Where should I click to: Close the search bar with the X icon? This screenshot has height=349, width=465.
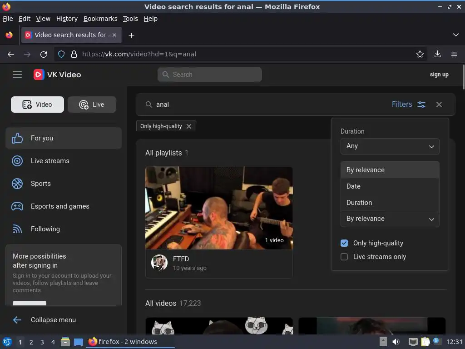coord(439,105)
